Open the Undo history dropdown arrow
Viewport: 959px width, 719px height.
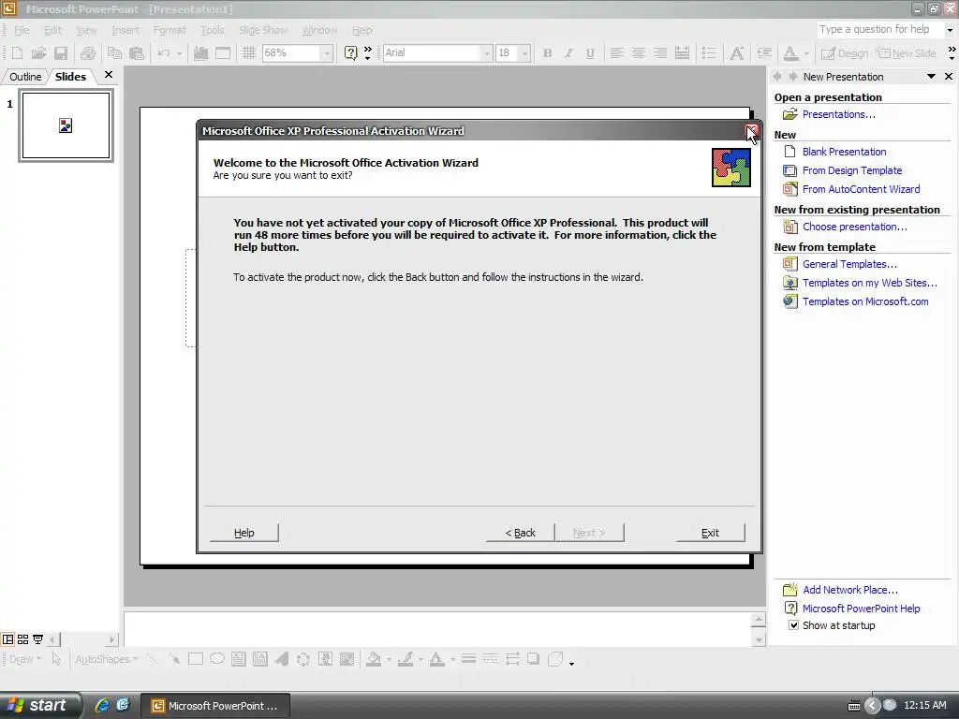pyautogui.click(x=179, y=53)
